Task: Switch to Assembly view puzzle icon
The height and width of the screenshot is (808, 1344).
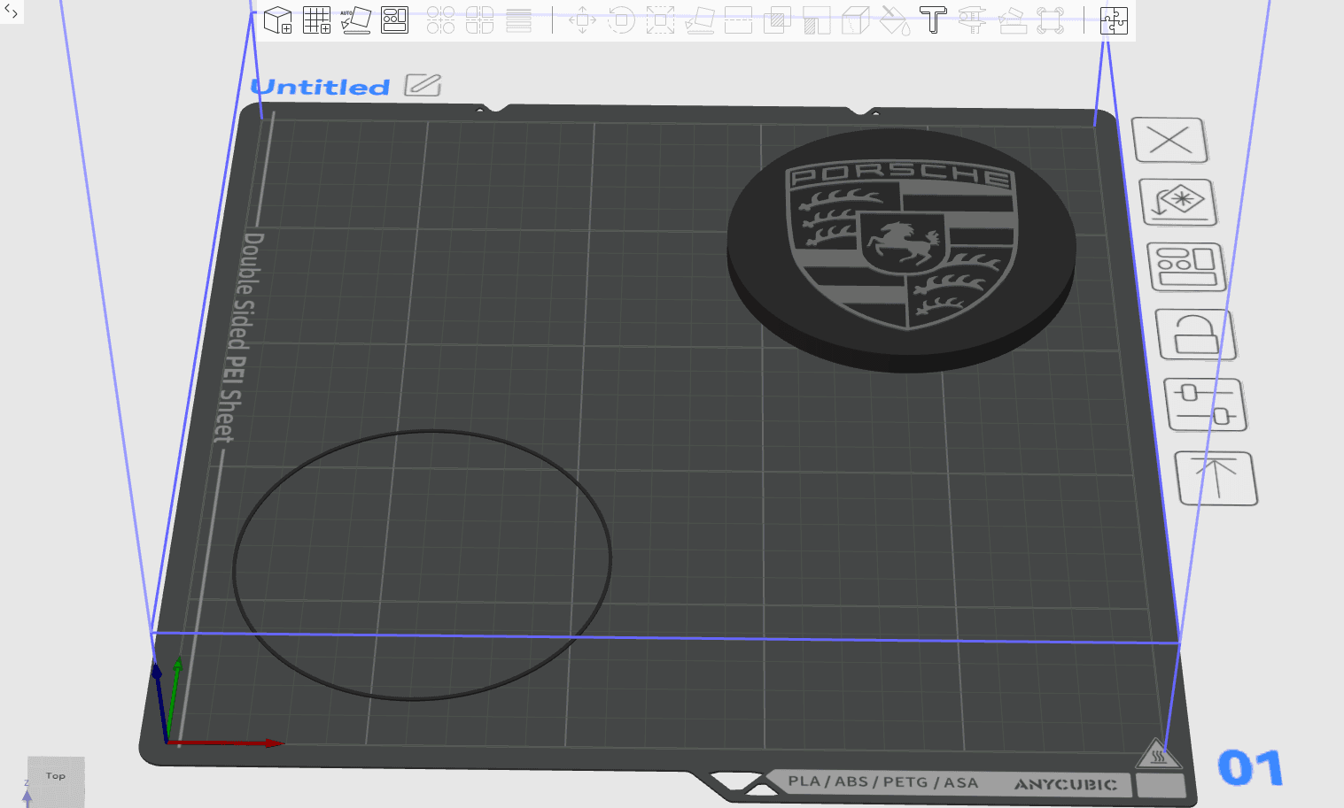Action: [x=1114, y=19]
